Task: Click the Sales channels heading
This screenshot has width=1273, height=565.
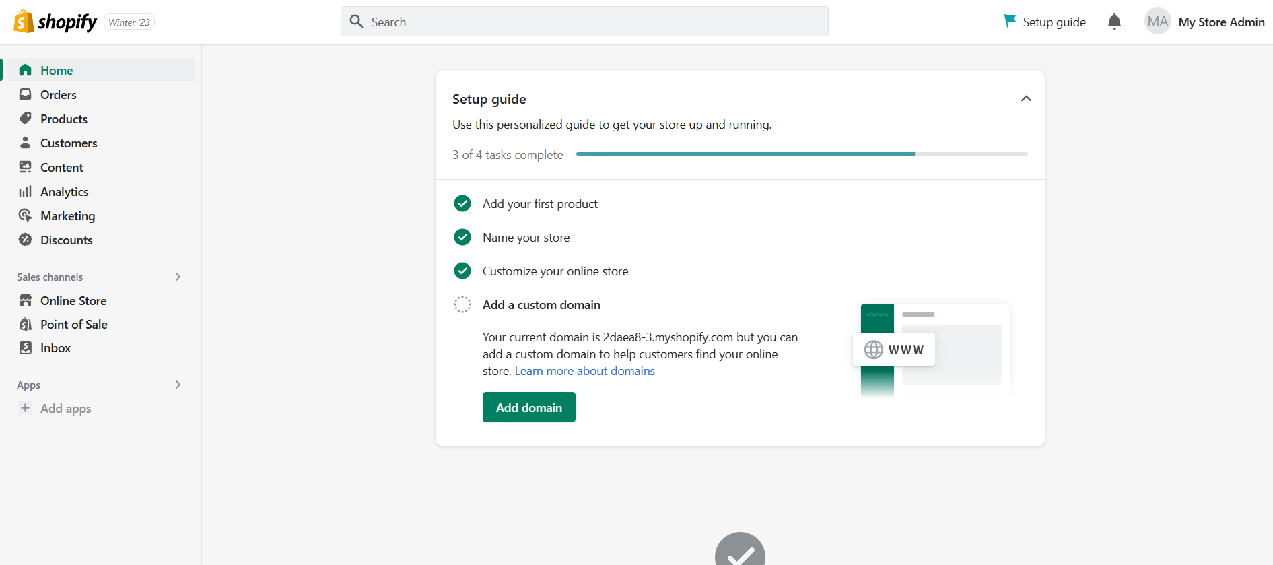Action: [50, 277]
